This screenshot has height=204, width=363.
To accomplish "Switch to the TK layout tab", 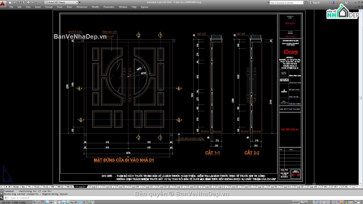I will 29,187.
